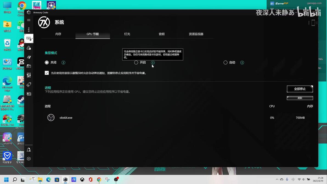
Task: Switch to 资源监视器 tab
Action: click(x=196, y=34)
